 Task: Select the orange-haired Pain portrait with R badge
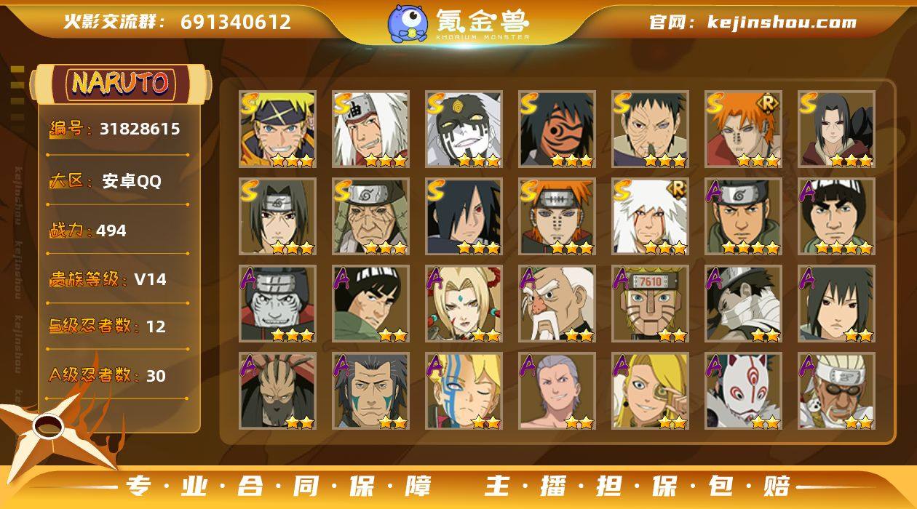coord(744,129)
